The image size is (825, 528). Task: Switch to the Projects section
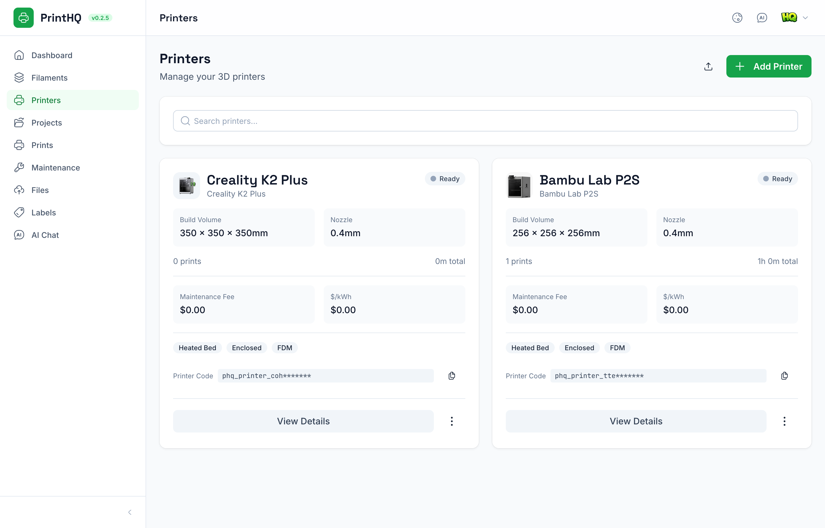47,122
